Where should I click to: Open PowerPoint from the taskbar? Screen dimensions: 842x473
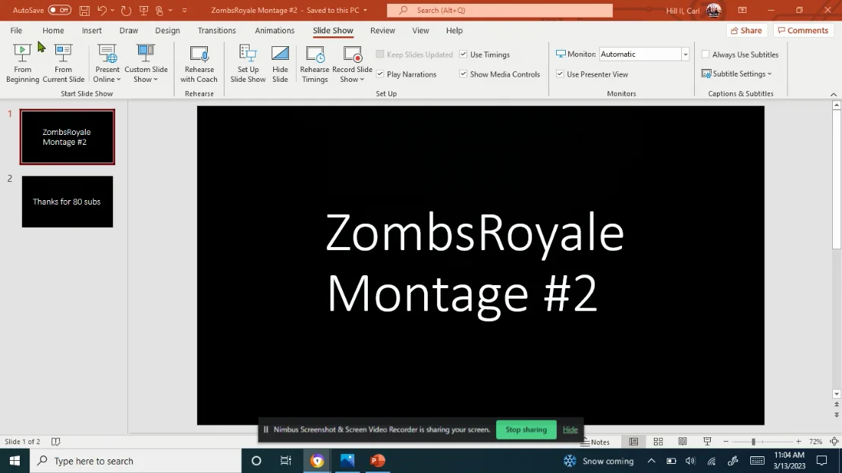pos(378,461)
